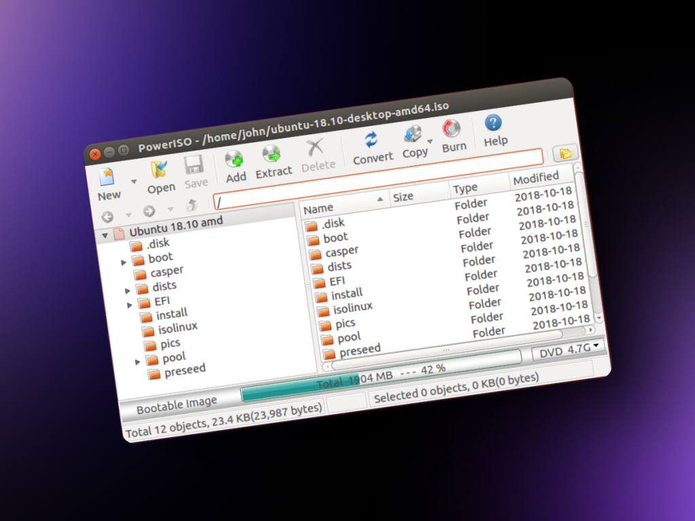This screenshot has height=521, width=695.
Task: Collapse the Ubuntu 18.10 amd tree root
Action: coord(105,235)
